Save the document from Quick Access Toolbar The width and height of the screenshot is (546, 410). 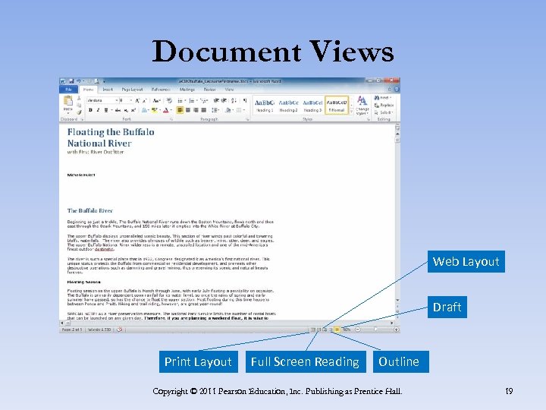pyautogui.click(x=71, y=81)
